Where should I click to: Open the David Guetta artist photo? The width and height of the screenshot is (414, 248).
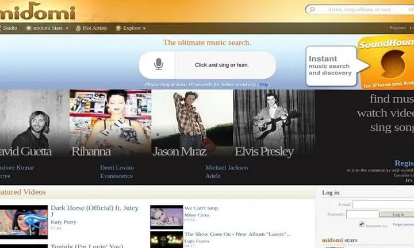(x=34, y=123)
